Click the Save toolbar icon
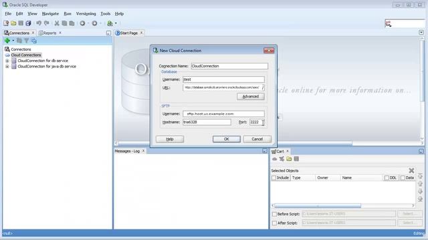This screenshot has width=428, height=240. [21, 23]
